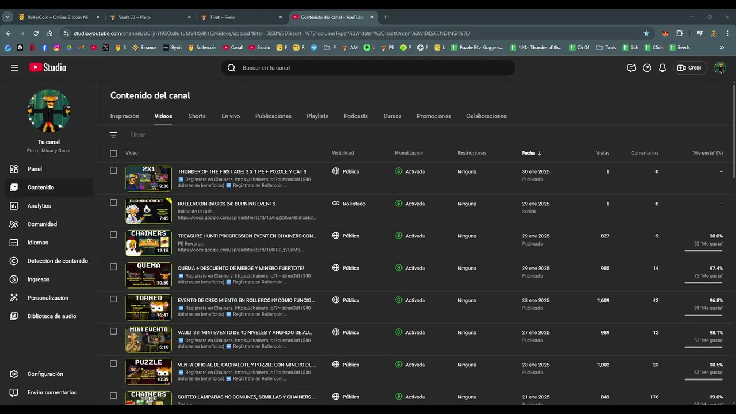Screen dimensions: 736x414
Task: Click the YouTube Studio logo
Action: (x=48, y=68)
